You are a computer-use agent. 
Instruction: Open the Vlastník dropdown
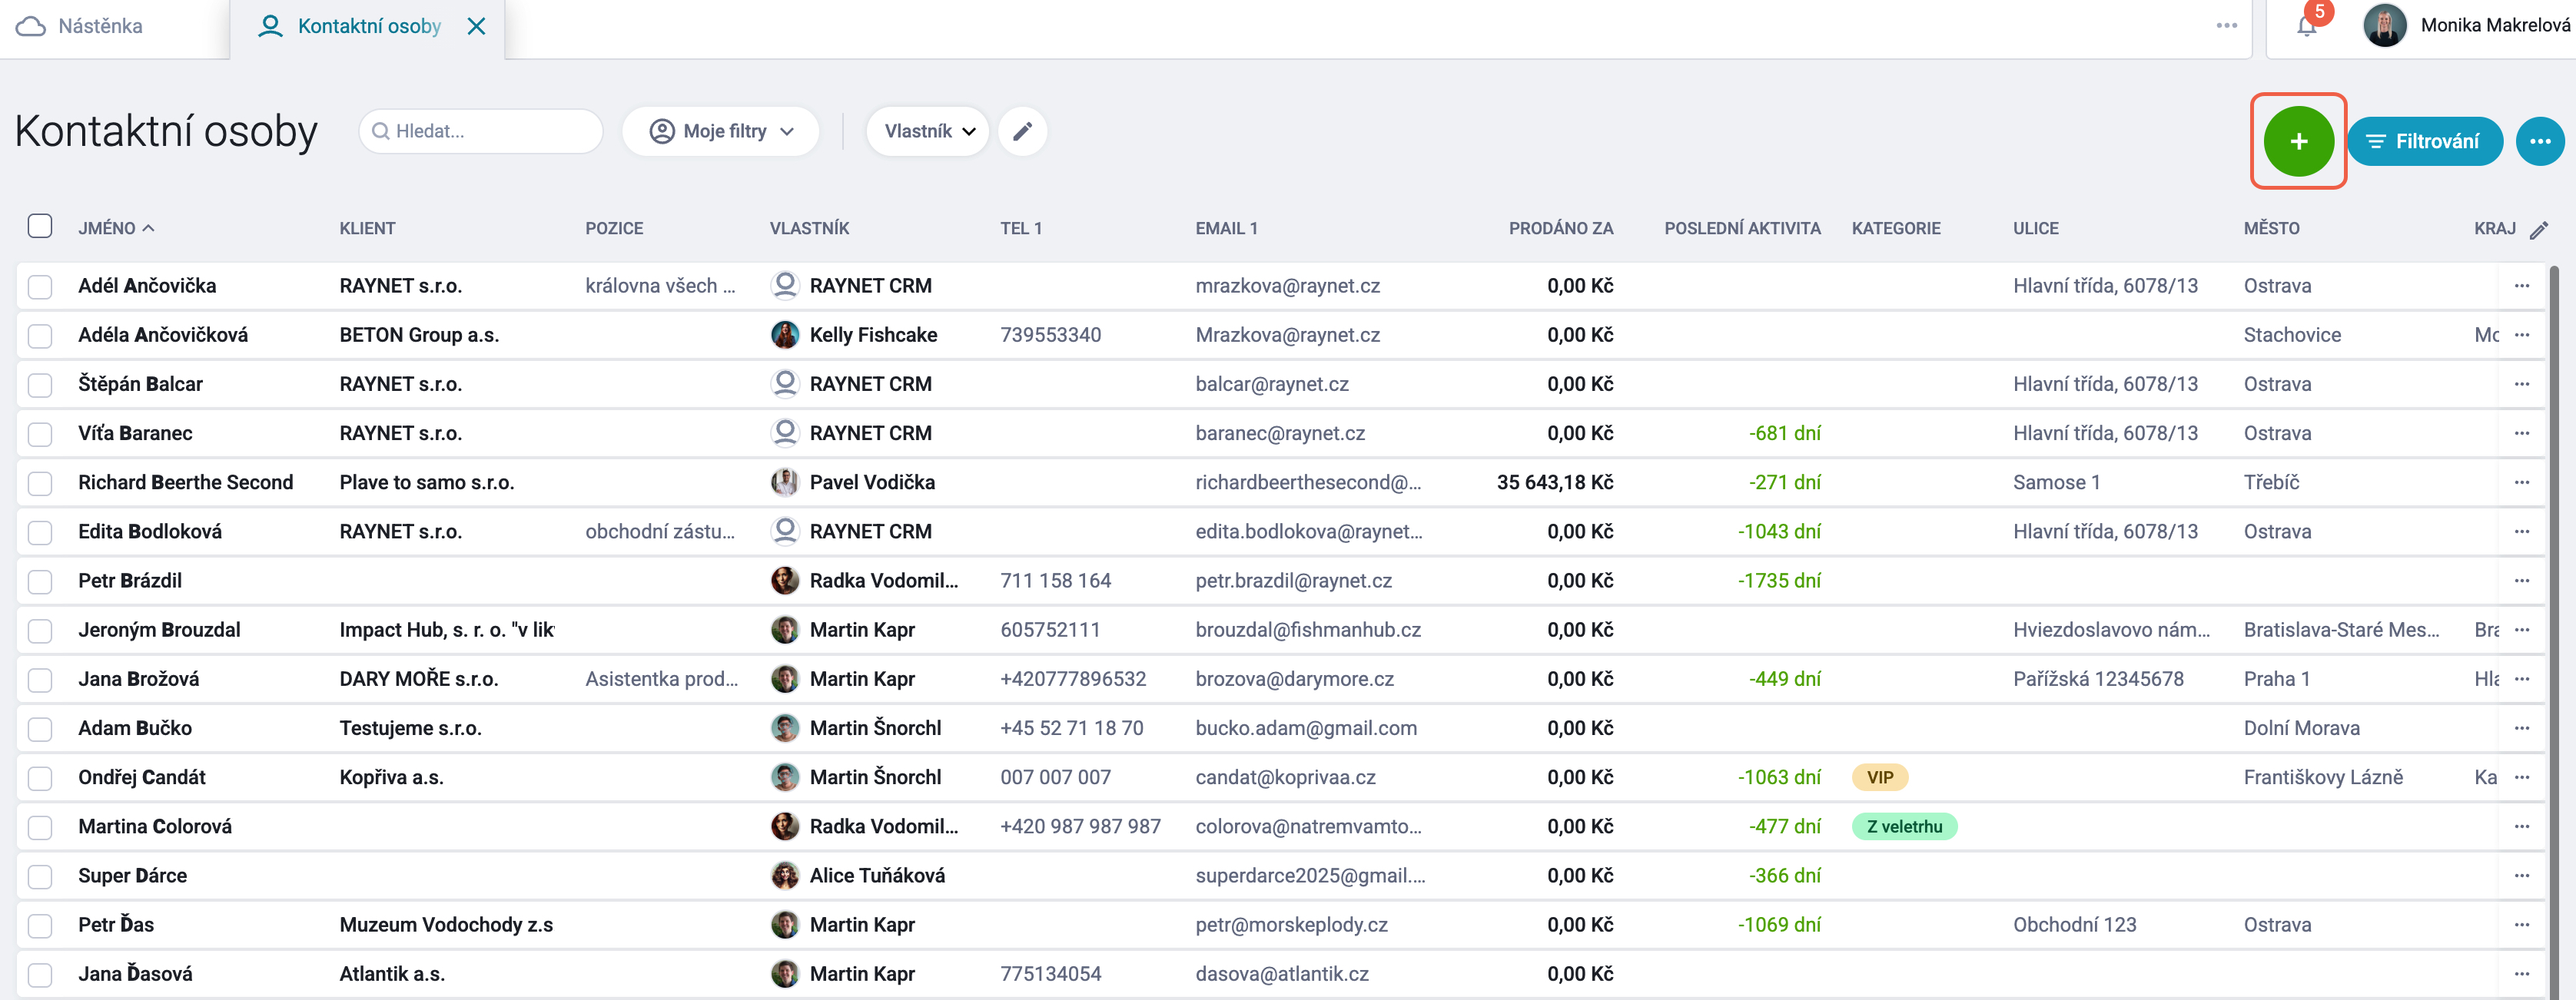pos(927,131)
